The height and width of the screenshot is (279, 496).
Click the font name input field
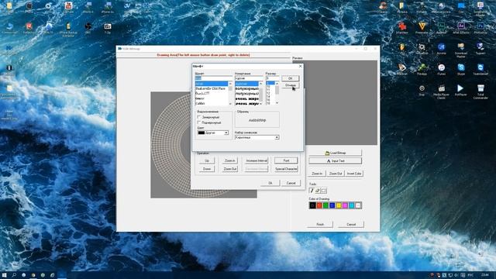pyautogui.click(x=214, y=78)
